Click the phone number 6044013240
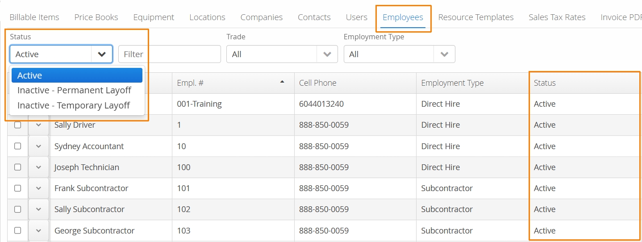Viewport: 642px width, 242px height. [x=321, y=104]
